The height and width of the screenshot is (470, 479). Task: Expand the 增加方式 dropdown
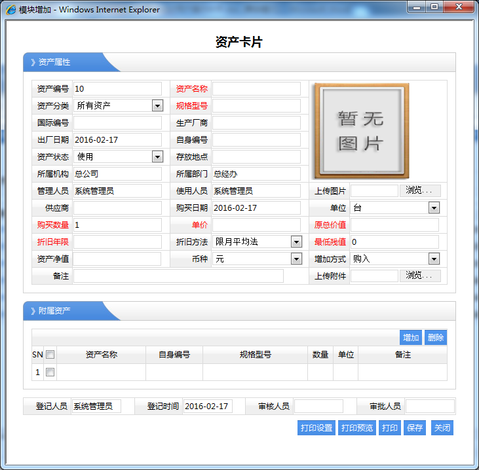pos(434,259)
